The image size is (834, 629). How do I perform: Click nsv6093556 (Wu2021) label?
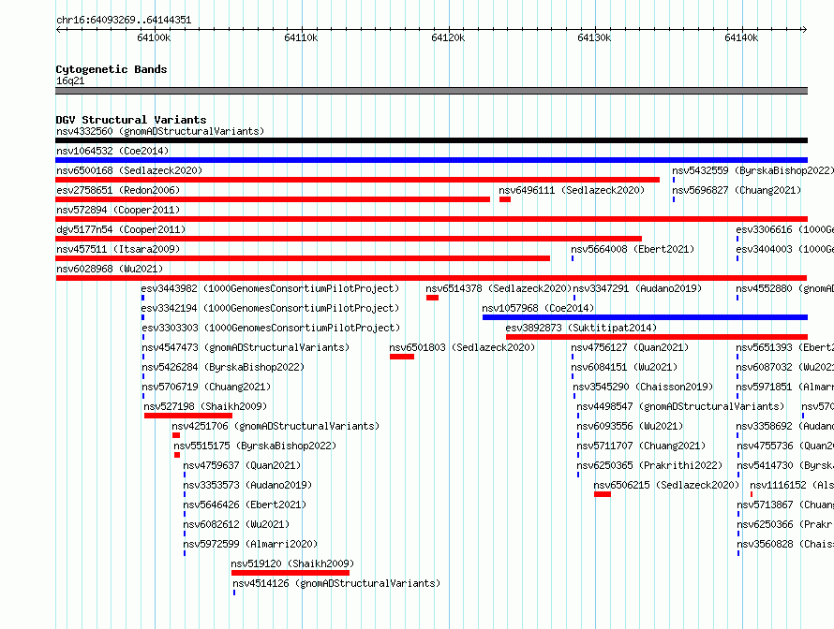pyautogui.click(x=630, y=426)
